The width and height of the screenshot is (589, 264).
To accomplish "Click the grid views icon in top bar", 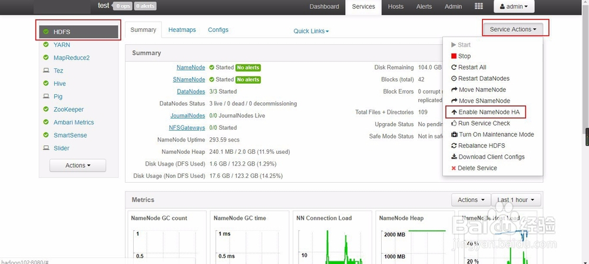I will [x=478, y=6].
